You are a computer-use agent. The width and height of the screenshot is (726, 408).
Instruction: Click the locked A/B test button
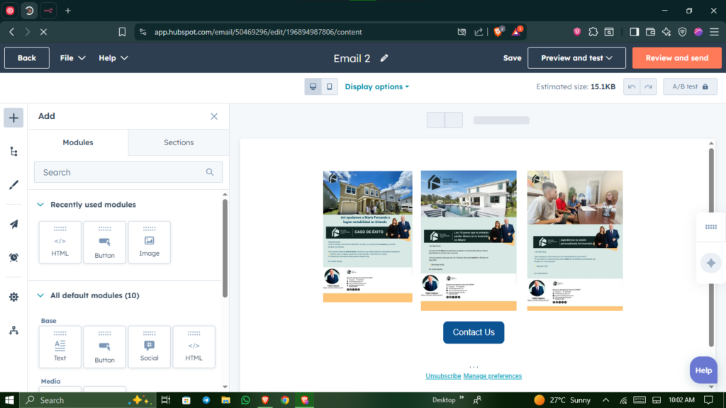coord(690,86)
